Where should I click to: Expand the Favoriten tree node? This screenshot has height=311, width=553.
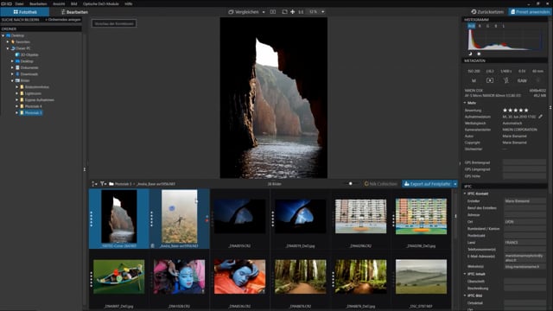pyautogui.click(x=8, y=42)
